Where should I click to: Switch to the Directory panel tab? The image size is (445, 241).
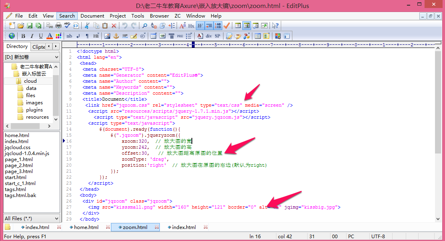coord(17,46)
